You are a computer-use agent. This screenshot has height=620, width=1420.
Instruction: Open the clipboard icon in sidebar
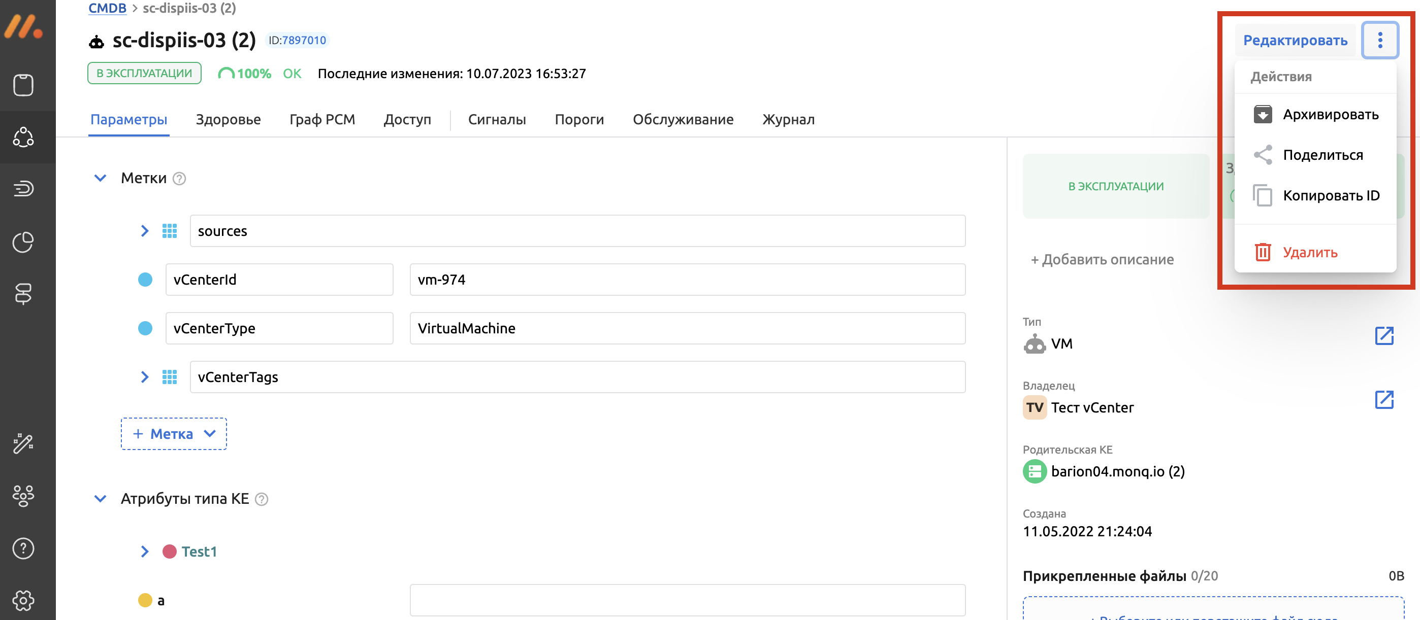point(23,85)
